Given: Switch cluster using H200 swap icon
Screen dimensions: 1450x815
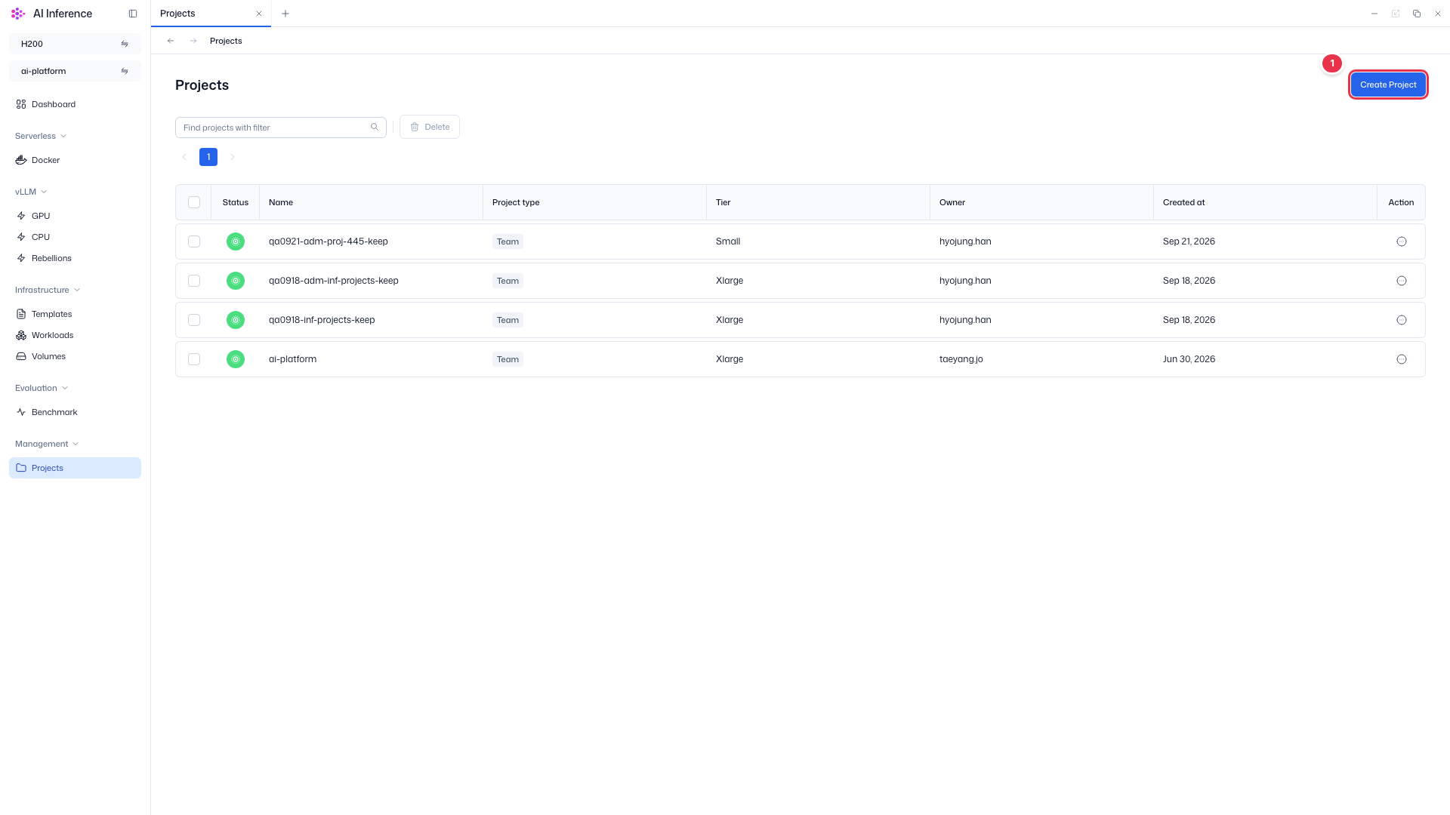Looking at the screenshot, I should 125,44.
